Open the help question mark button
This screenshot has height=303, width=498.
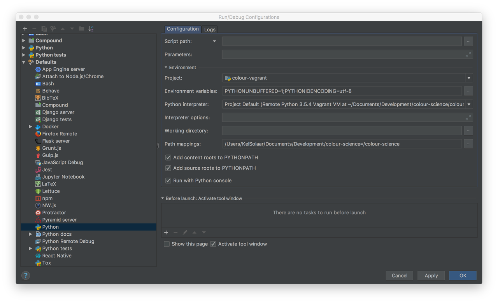pos(26,275)
